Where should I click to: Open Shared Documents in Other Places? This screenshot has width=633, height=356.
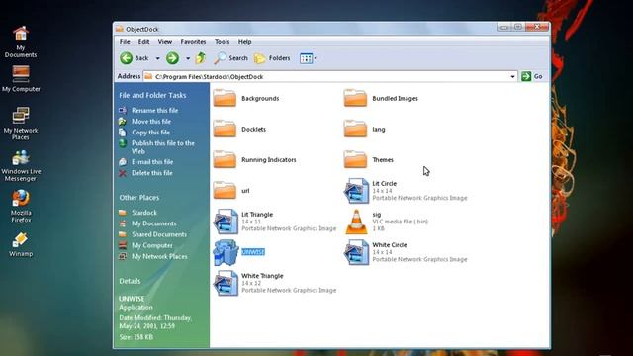coord(159,234)
